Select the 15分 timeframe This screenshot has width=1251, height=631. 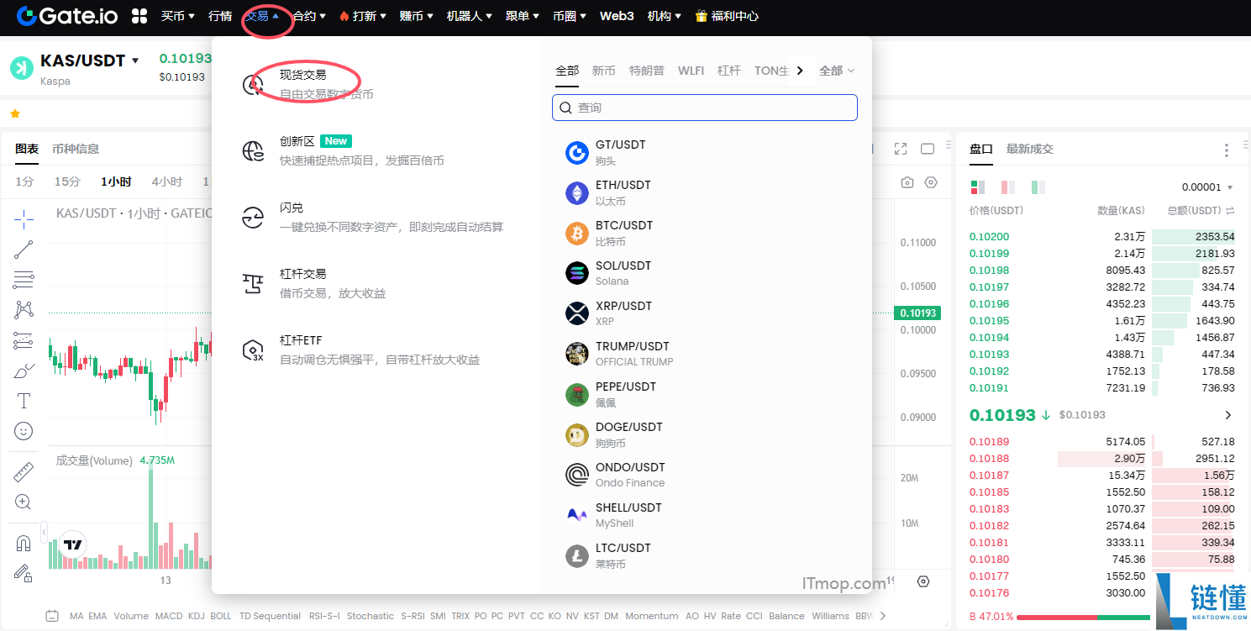tap(67, 181)
